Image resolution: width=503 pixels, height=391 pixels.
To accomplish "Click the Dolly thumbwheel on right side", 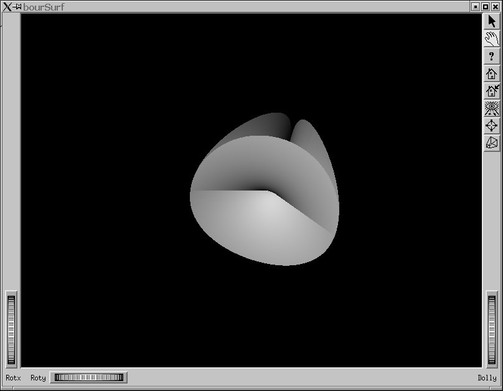I will tap(492, 330).
